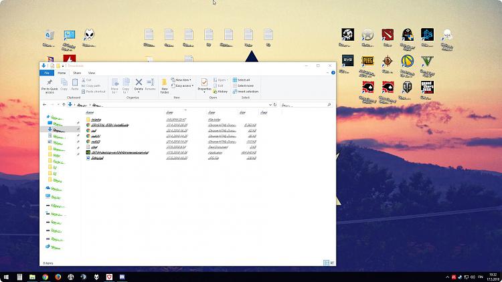Refresh the current folder view
This screenshot has width=502, height=282.
(x=275, y=104)
